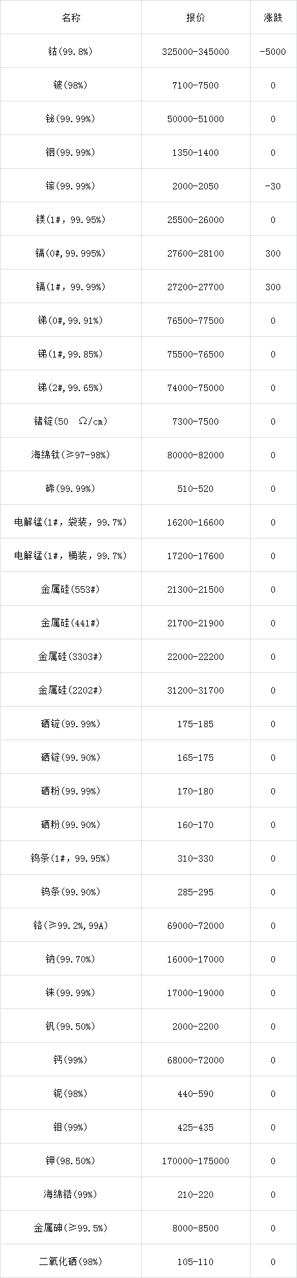297x1278 pixels.
Task: Select the 钴(99.8%) name cell
Action: 71,52
